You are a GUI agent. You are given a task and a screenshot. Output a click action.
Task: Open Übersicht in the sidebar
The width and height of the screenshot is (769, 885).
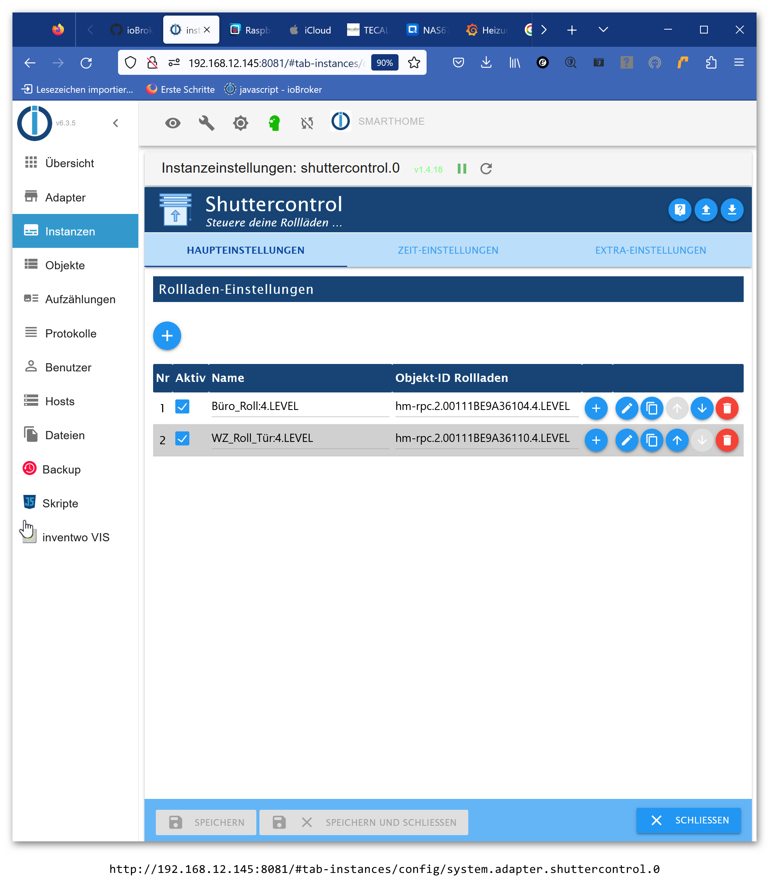coord(76,163)
